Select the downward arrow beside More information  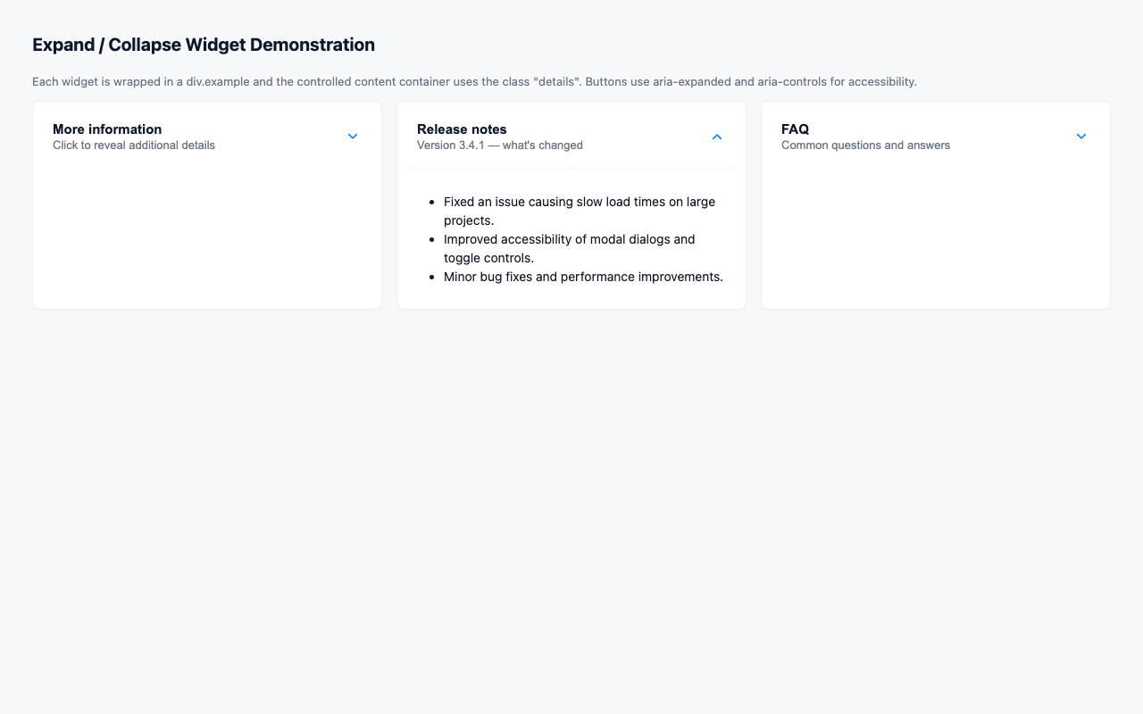352,137
